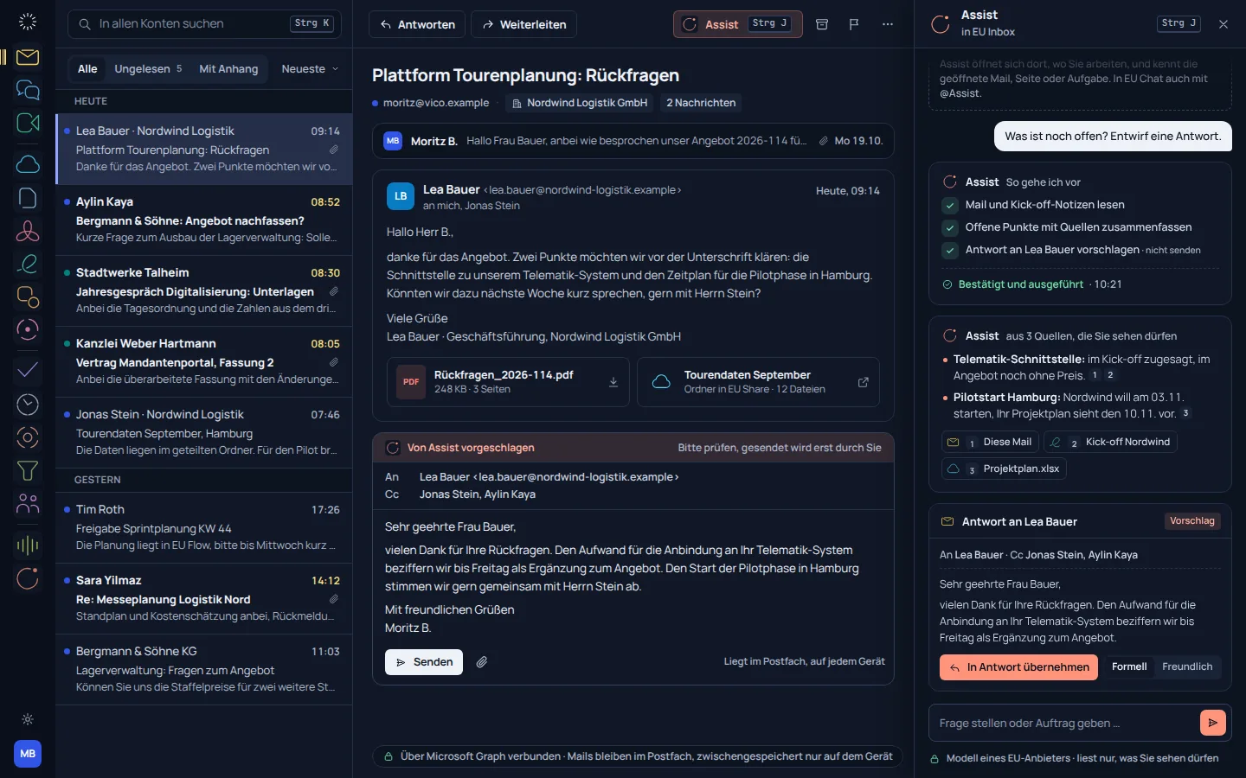This screenshot has height=778, width=1246.
Task: Open Tourendaten September folder via external link icon
Action: [x=863, y=382]
